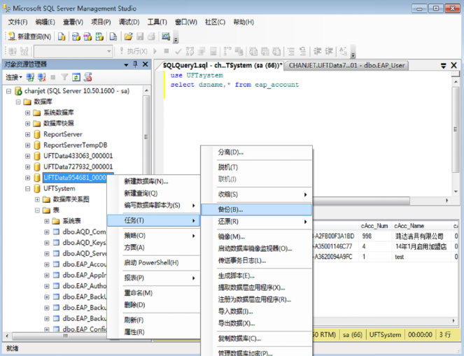Select the UFTData727932_000001 database
The width and height of the screenshot is (464, 356).
click(x=78, y=166)
